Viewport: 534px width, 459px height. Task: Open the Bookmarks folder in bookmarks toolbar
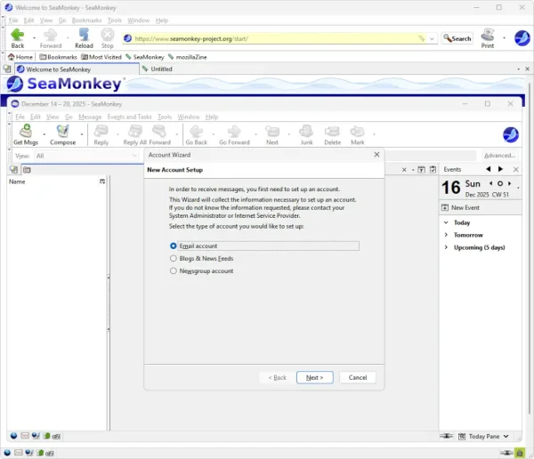[58, 57]
